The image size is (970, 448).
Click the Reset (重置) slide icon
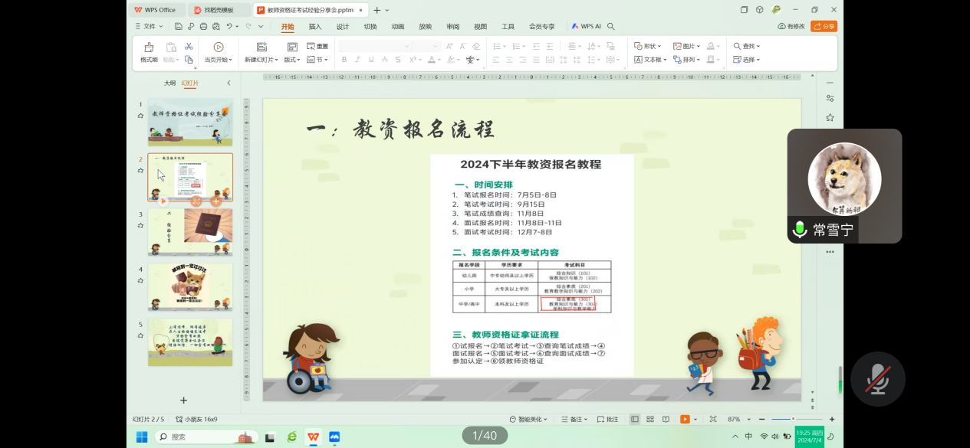[317, 46]
